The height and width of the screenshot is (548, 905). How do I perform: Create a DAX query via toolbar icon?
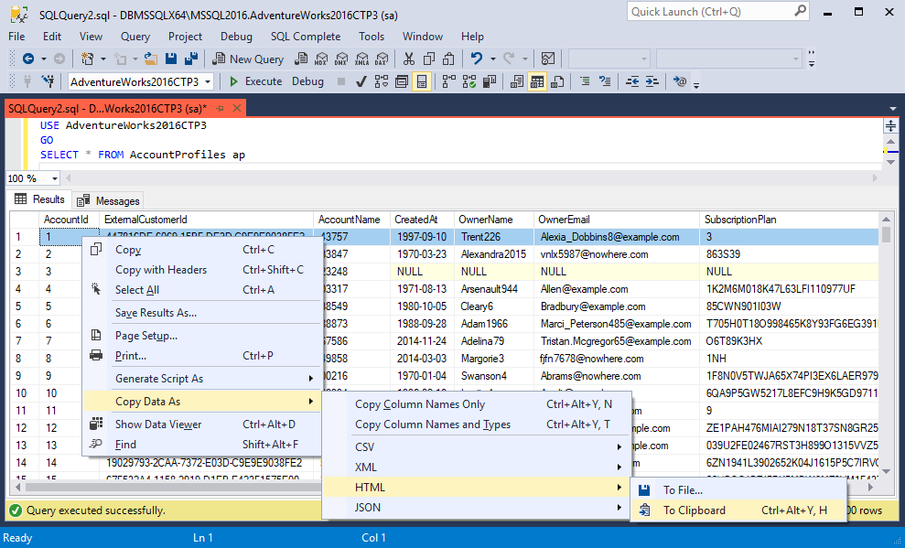382,59
